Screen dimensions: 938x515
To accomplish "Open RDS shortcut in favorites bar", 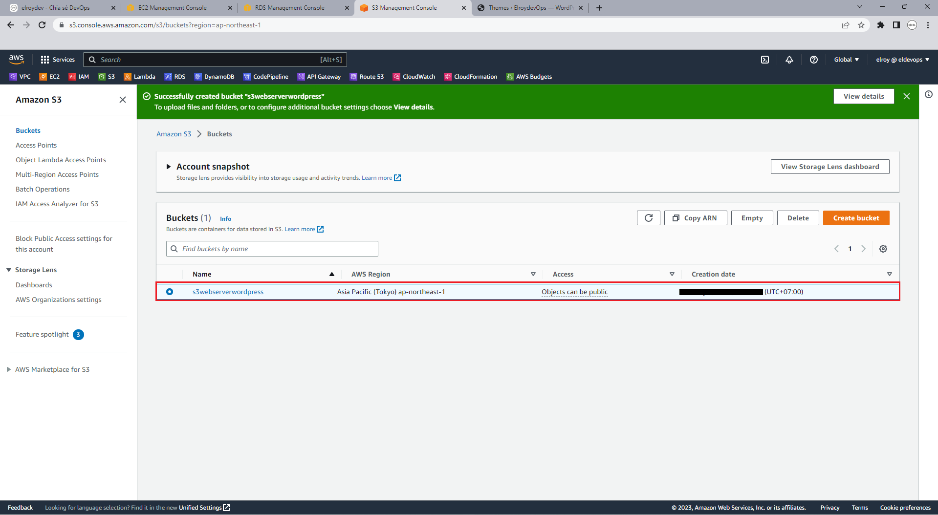I will [175, 77].
